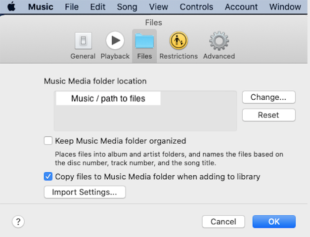The image size is (310, 237).
Task: Open the Advanced gear preferences pane
Action: click(219, 45)
